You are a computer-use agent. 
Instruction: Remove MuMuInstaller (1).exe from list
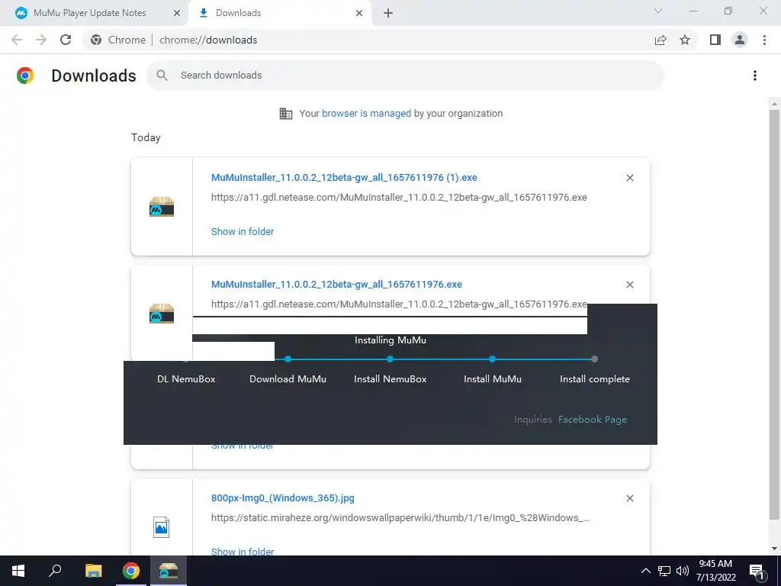coord(629,178)
